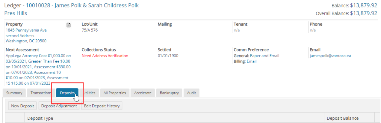The image size is (381, 123).
Task: Switch to the Summary tab
Action: (14, 93)
